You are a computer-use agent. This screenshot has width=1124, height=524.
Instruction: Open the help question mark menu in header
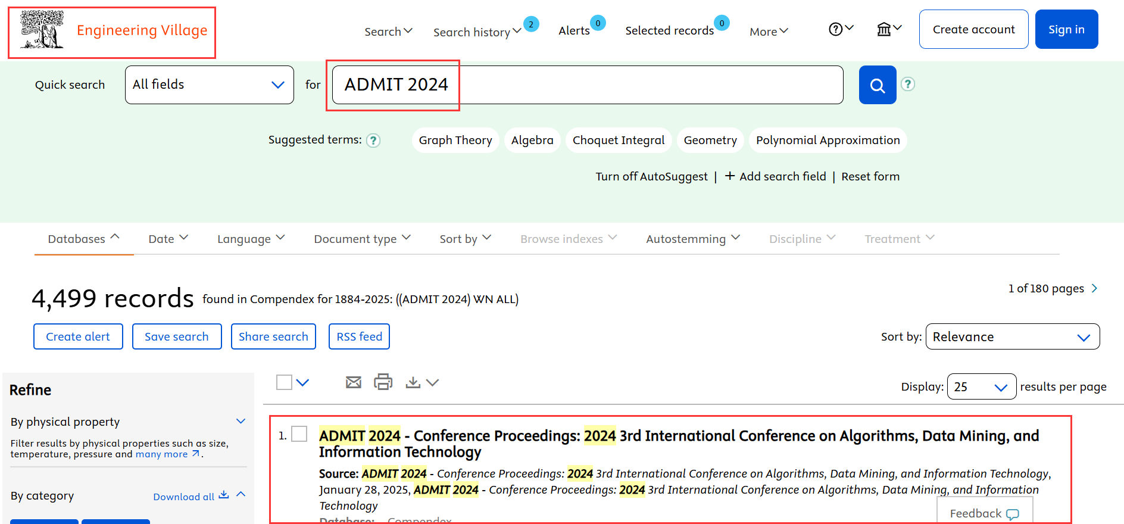point(840,29)
